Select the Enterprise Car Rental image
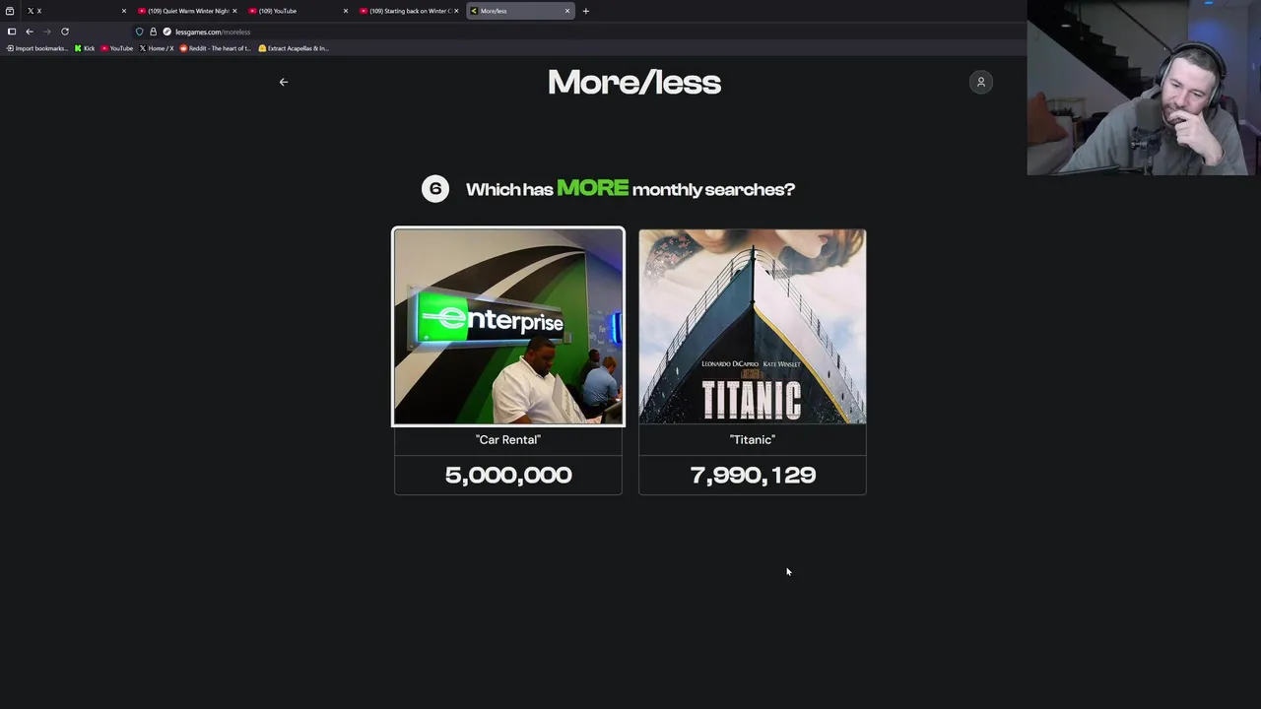This screenshot has width=1261, height=709. point(508,327)
